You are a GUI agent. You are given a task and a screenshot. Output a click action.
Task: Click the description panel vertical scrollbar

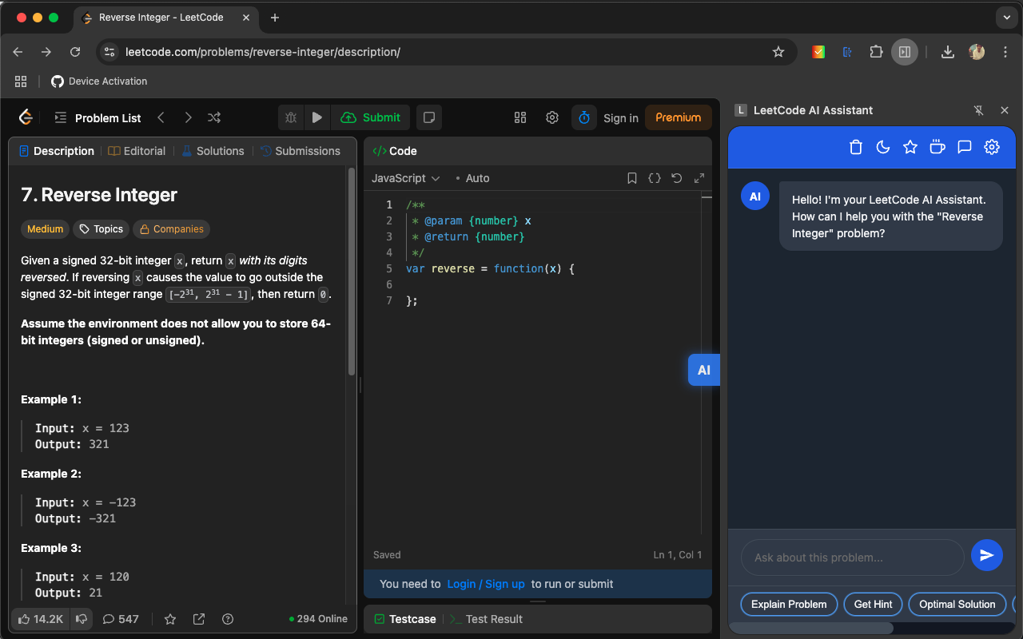(352, 272)
